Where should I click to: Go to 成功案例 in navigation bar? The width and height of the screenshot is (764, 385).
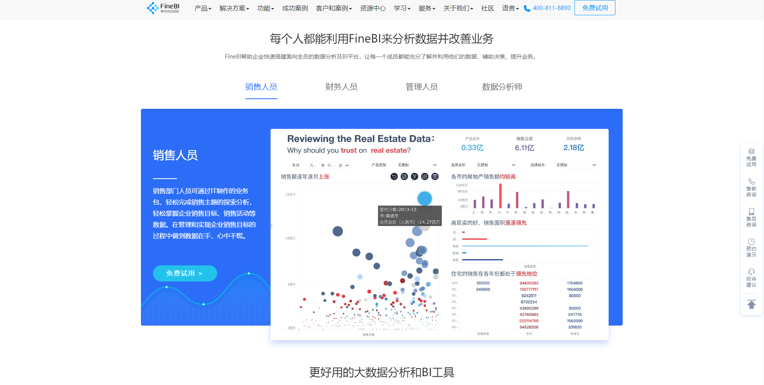click(295, 8)
